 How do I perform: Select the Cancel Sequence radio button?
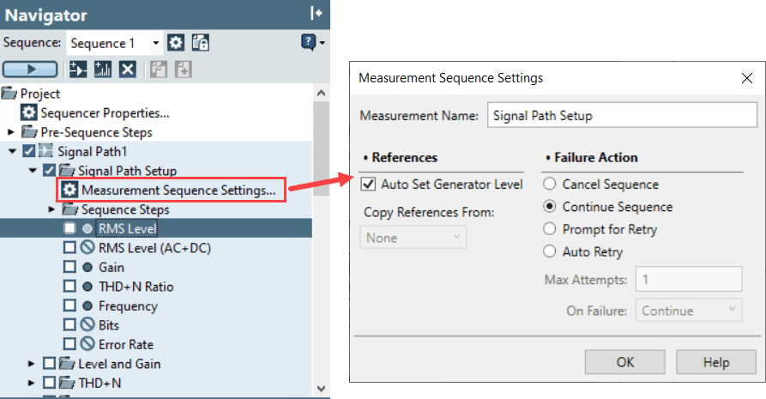tap(549, 184)
